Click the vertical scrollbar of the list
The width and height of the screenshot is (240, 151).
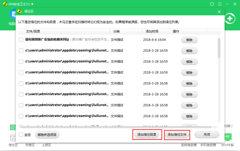[x=219, y=48]
